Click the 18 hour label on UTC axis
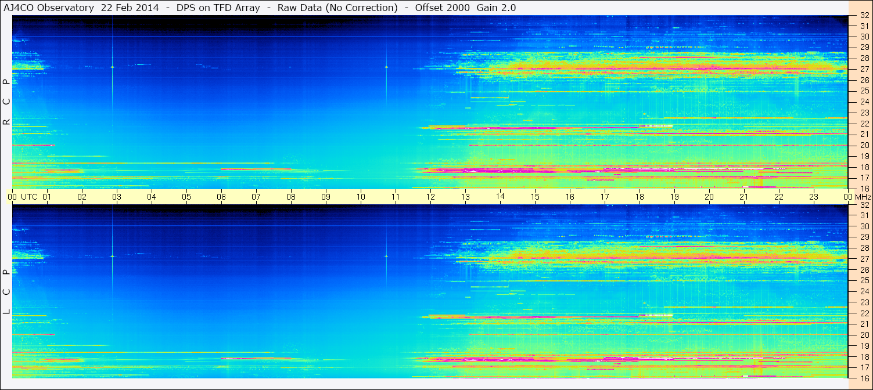 tap(640, 197)
